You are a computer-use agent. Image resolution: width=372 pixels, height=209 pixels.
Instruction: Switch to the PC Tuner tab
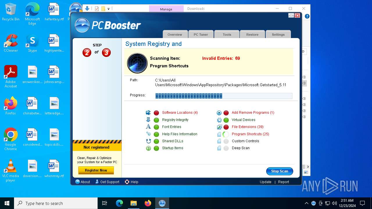click(x=201, y=34)
